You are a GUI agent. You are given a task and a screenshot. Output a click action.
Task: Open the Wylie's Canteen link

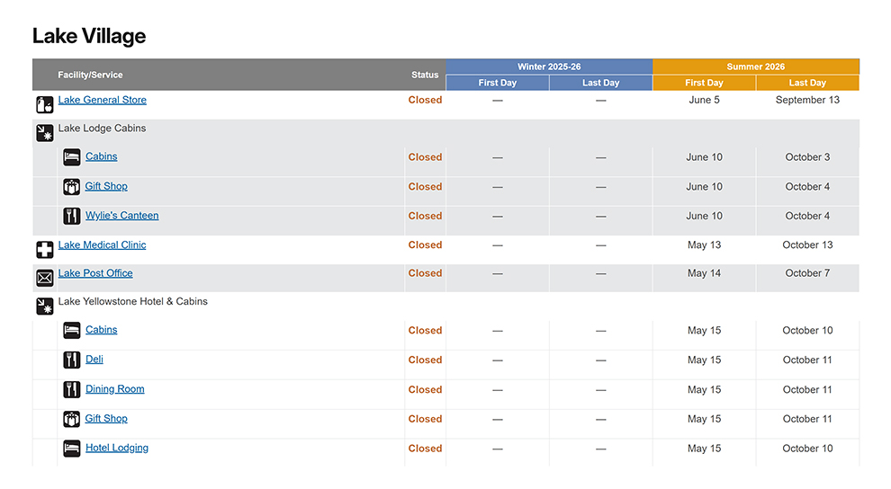click(x=121, y=216)
